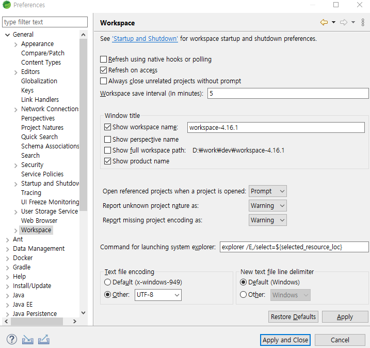
Task: Click the Cancel button
Action: click(340, 340)
